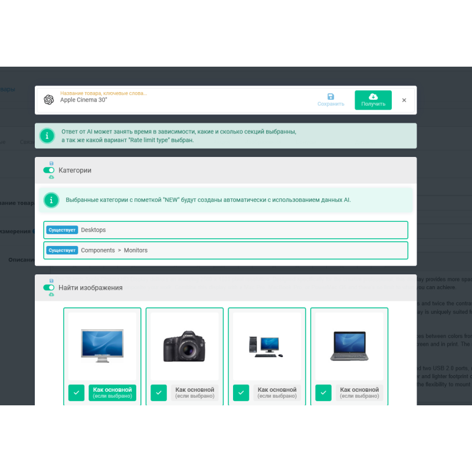The height and width of the screenshot is (472, 472).
Task: Click the info icon in AI response time notice
Action: pos(47,135)
